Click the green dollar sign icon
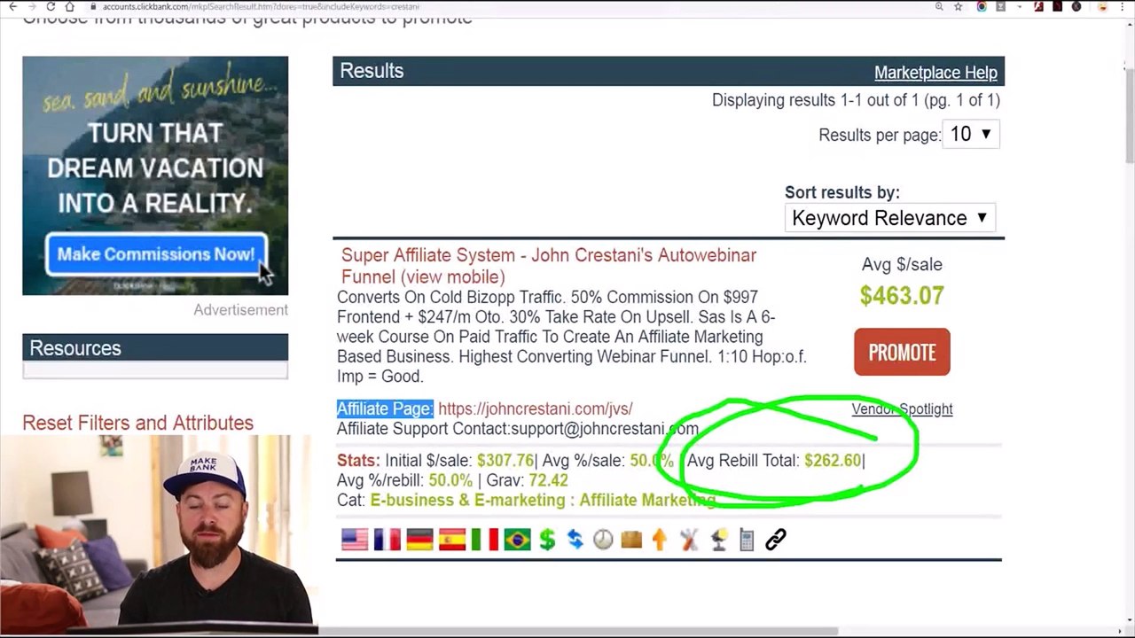This screenshot has height=638, width=1135. [547, 539]
